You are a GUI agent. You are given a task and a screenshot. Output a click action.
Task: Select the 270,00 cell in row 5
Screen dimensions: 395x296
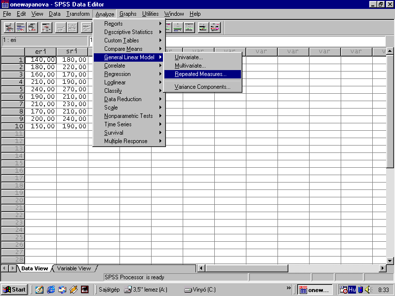(x=72, y=89)
